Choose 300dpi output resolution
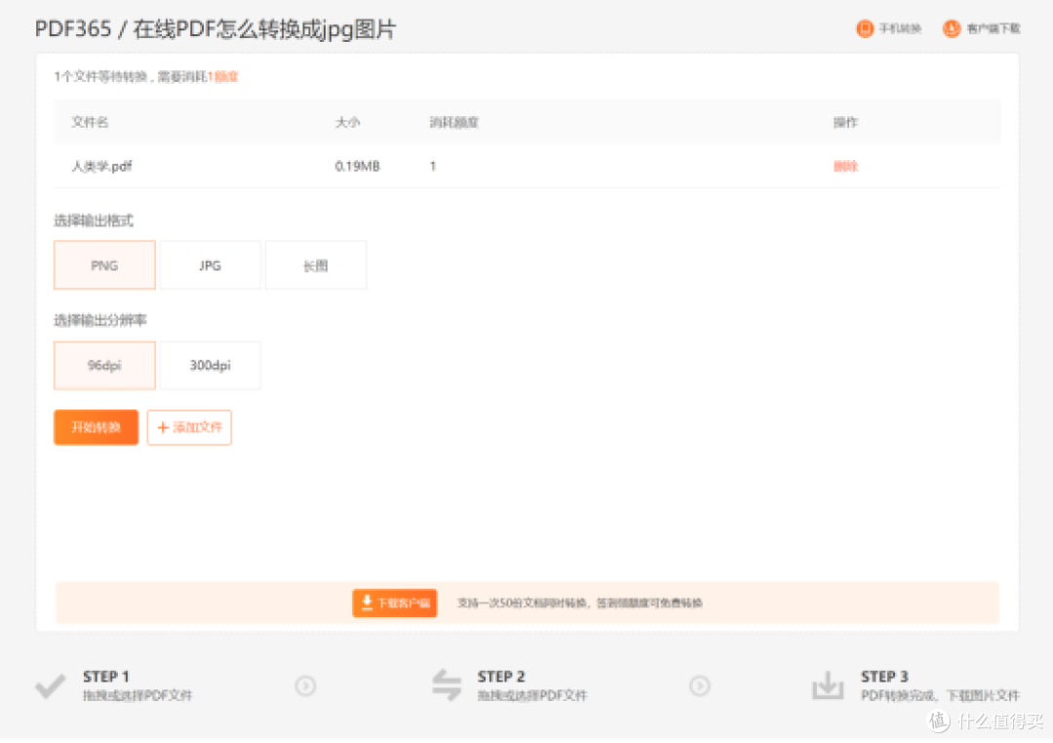The width and height of the screenshot is (1053, 743). [211, 366]
